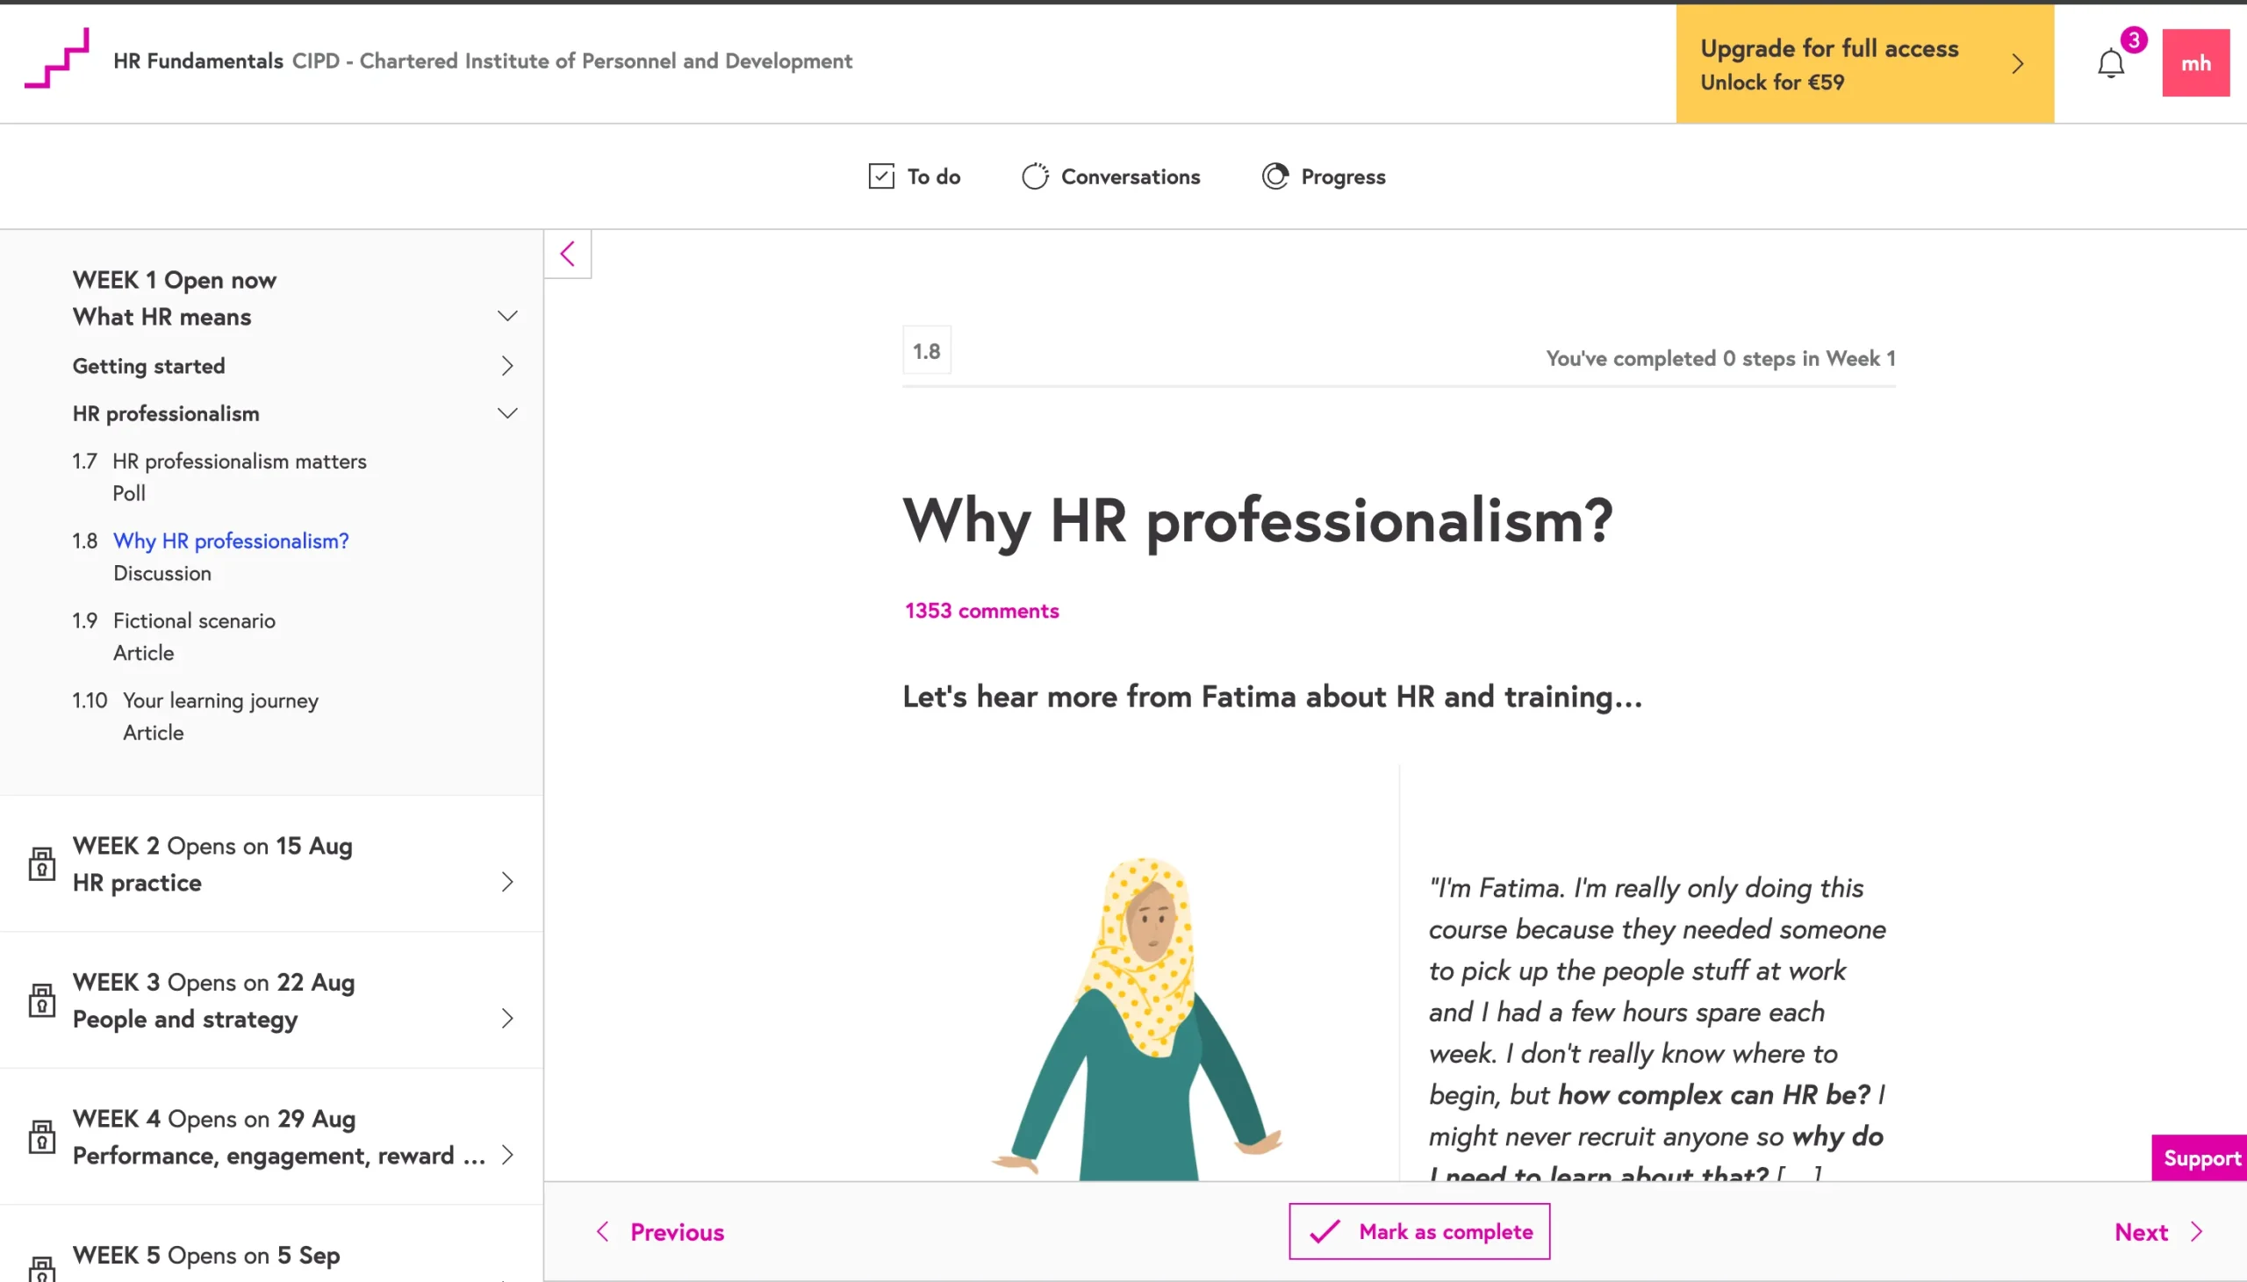The image size is (2247, 1282).
Task: Click the 1353 comments link
Action: pos(981,609)
